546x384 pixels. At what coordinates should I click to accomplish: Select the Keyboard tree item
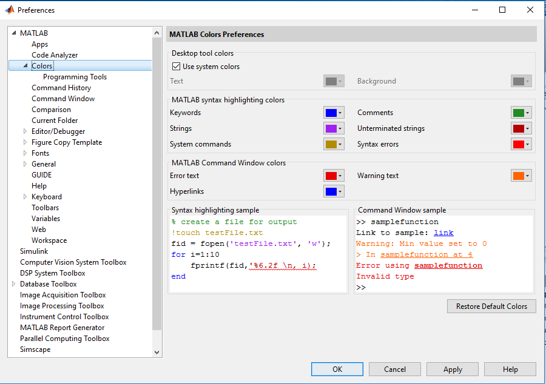tap(47, 197)
